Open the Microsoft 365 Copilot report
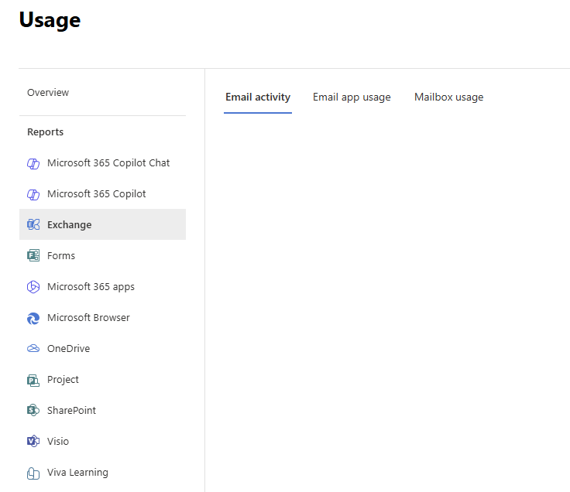 coord(96,194)
